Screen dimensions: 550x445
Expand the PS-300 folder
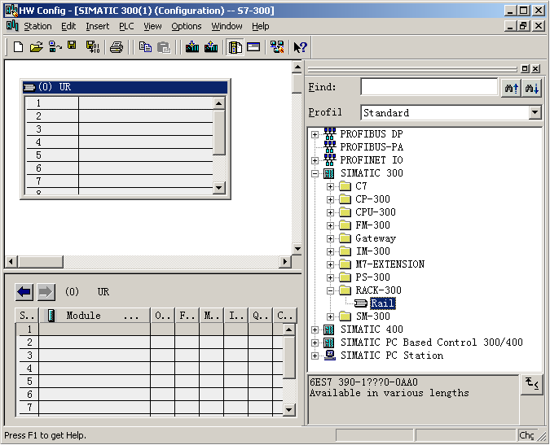330,277
